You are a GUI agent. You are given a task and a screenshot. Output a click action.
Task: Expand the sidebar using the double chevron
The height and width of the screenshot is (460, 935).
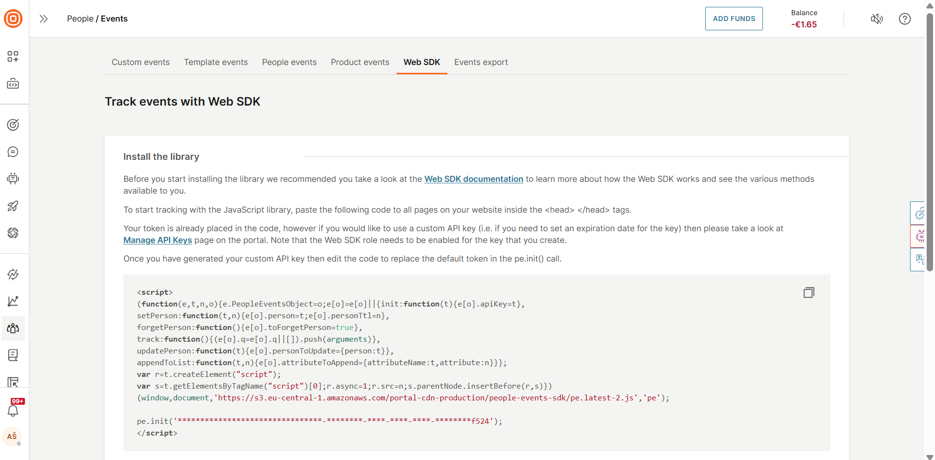(x=44, y=19)
